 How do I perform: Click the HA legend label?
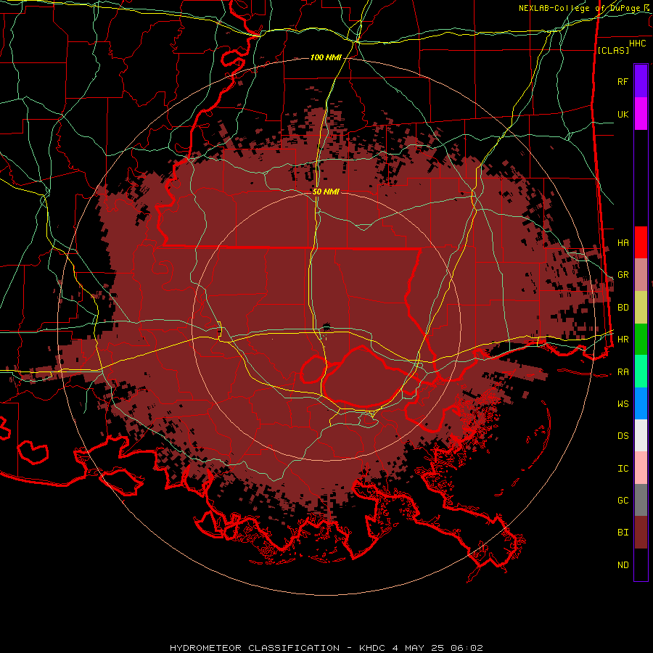click(623, 243)
